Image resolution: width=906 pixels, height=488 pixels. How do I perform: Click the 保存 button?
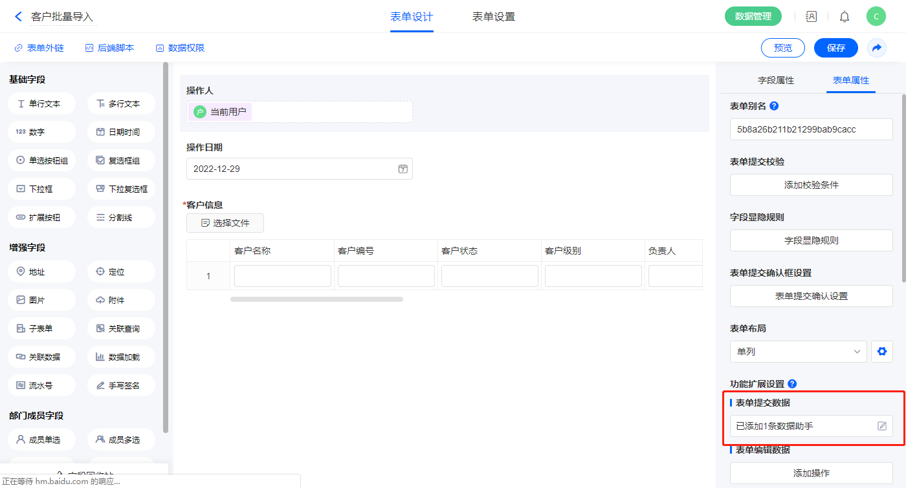pos(835,48)
